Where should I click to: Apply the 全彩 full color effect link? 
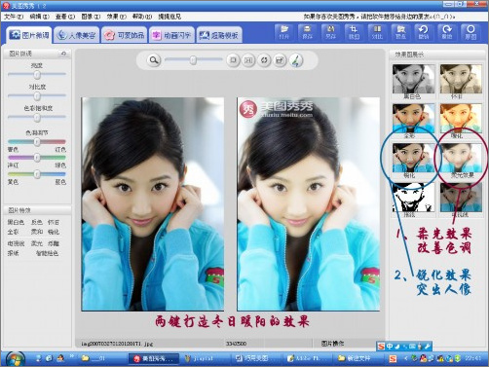coord(13,232)
